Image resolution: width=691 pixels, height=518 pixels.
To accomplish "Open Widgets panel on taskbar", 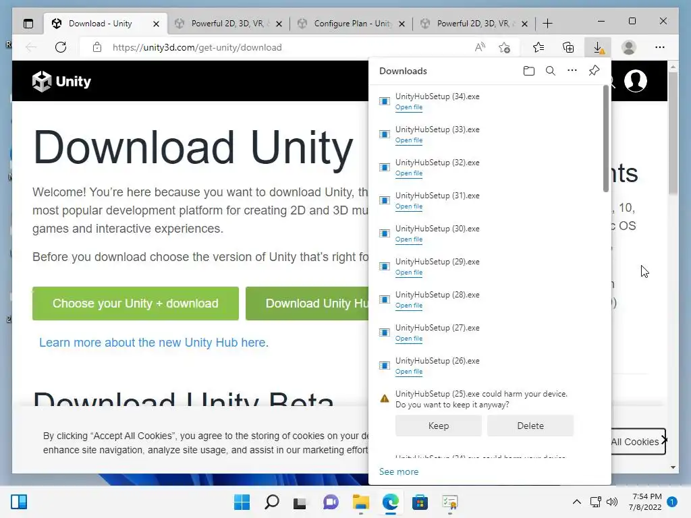I will [x=19, y=502].
